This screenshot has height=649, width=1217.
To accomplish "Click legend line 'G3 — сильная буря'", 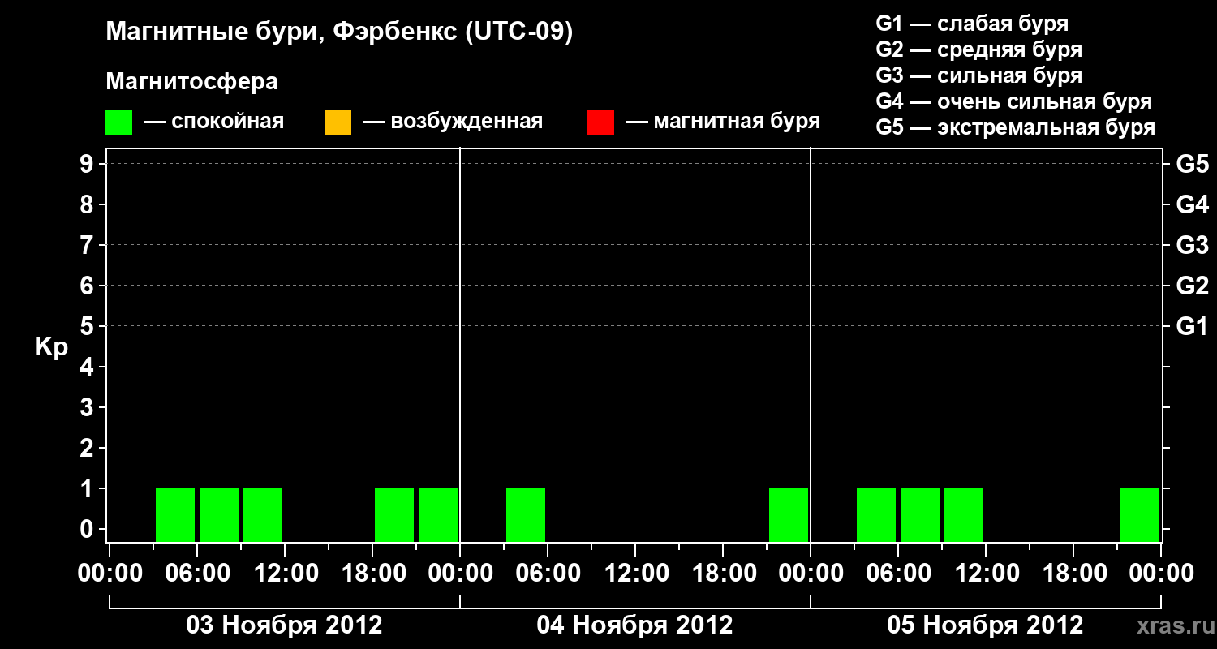I will pyautogui.click(x=979, y=75).
